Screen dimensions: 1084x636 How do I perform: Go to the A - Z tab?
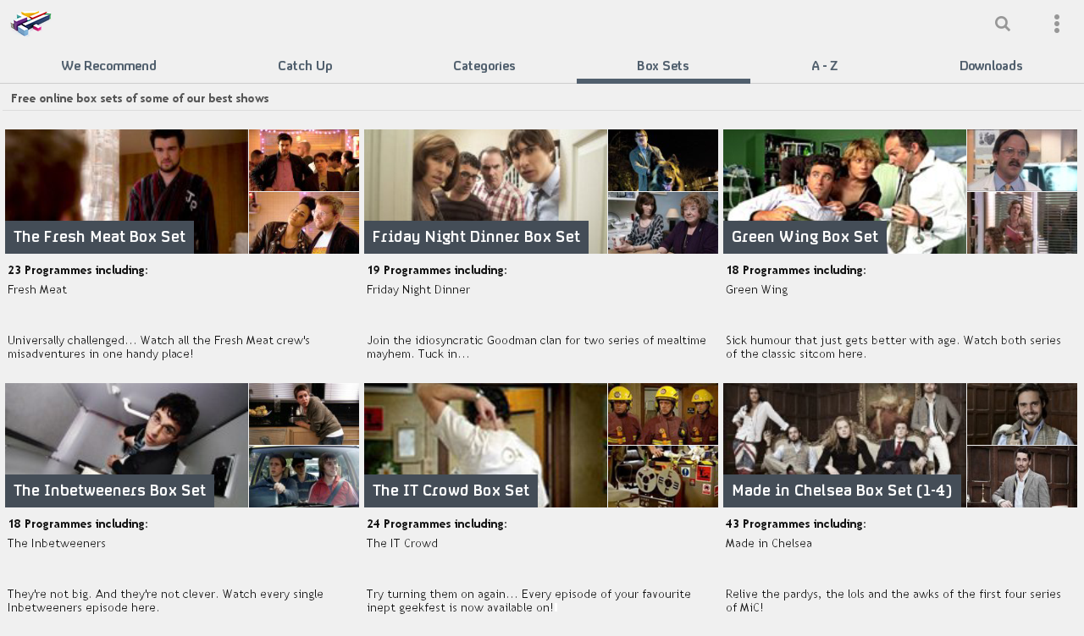point(824,66)
